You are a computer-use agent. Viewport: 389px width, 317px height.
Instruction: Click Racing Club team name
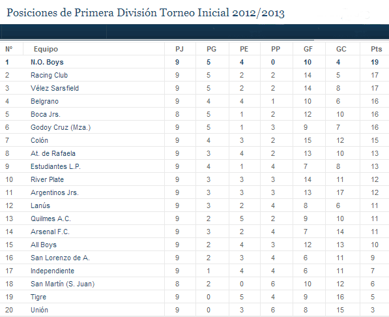[x=49, y=75]
